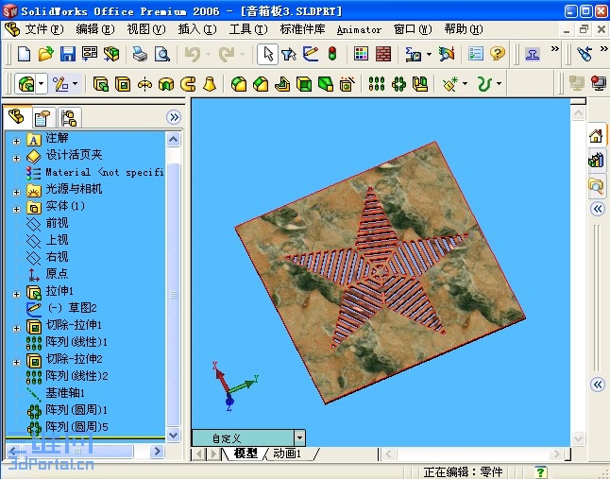Open the 工具(T) menu

point(248,29)
